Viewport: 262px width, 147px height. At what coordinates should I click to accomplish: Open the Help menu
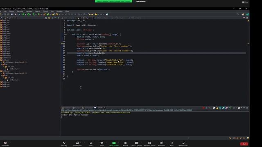(67, 11)
